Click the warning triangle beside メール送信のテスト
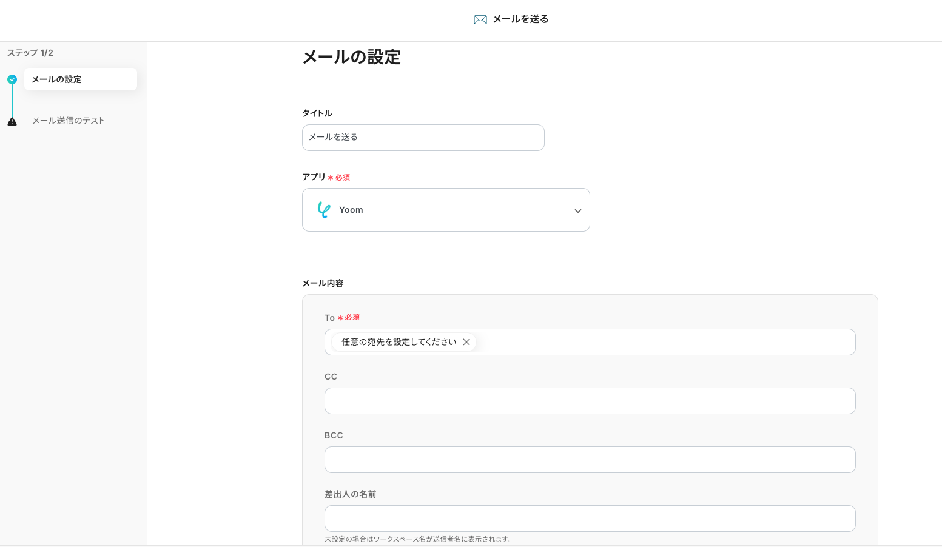Viewport: 942px width, 547px height. coord(12,121)
